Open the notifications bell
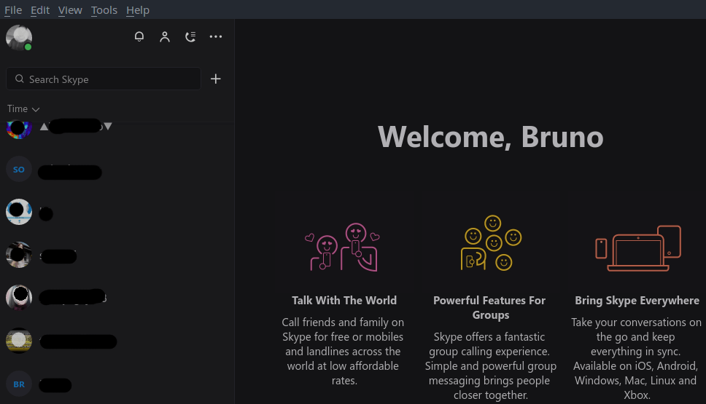The image size is (706, 404). click(139, 37)
